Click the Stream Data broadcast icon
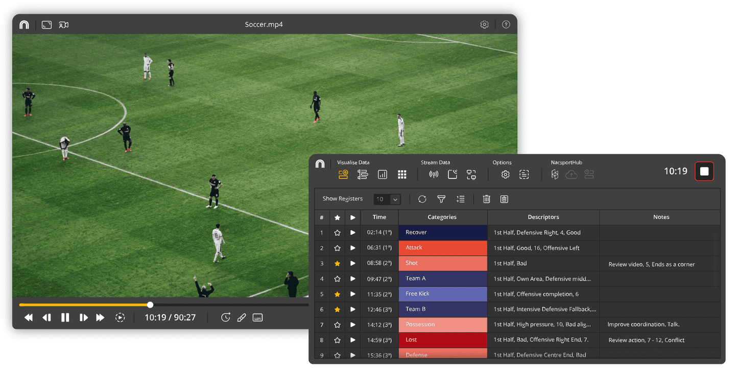Viewport: 738px width, 379px height. pos(433,175)
